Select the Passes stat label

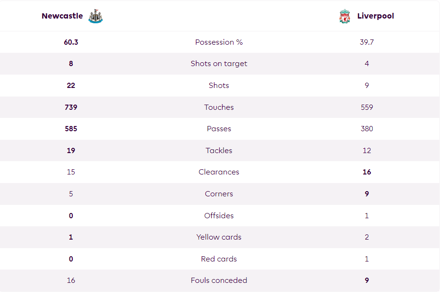click(x=219, y=129)
